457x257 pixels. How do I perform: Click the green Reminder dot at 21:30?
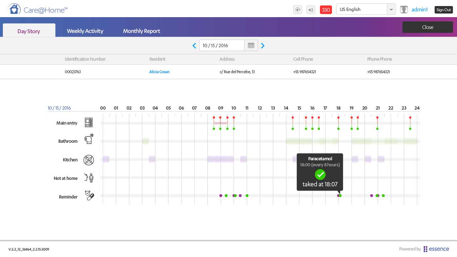[x=383, y=196]
